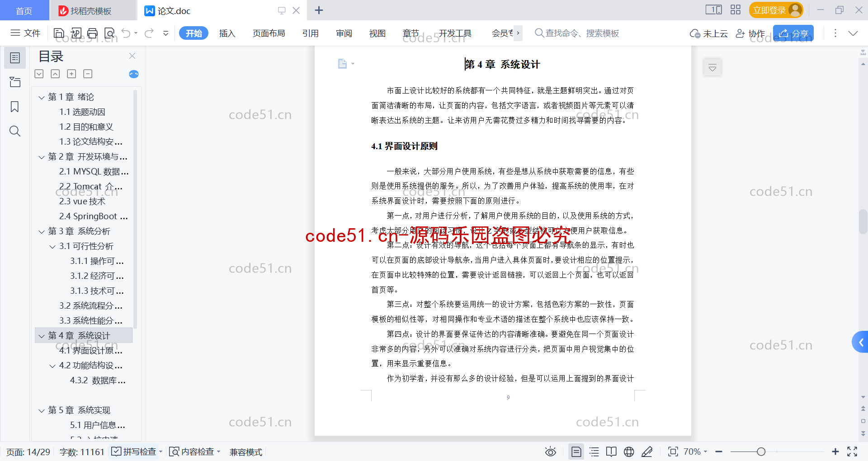This screenshot has width=868, height=461.
Task: Click the document page options icon
Action: pos(346,64)
